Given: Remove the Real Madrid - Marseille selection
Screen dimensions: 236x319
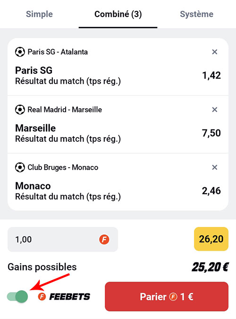Looking at the screenshot, I should [x=214, y=110].
